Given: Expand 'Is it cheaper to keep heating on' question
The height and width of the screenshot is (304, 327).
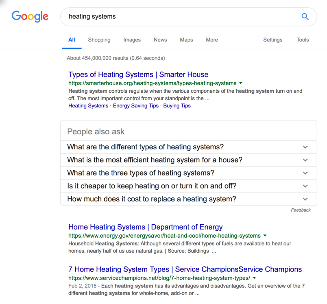Looking at the screenshot, I should pyautogui.click(x=189, y=186).
